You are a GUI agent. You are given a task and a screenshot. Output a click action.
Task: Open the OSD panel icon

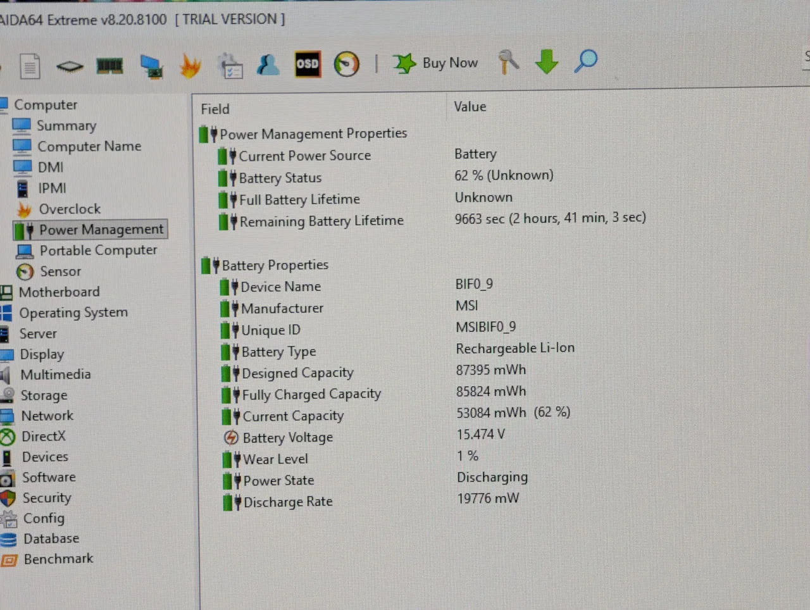point(308,64)
